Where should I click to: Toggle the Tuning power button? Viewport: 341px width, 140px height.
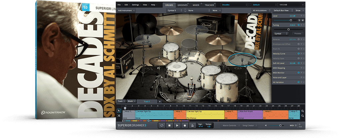pyautogui.click(x=299, y=25)
